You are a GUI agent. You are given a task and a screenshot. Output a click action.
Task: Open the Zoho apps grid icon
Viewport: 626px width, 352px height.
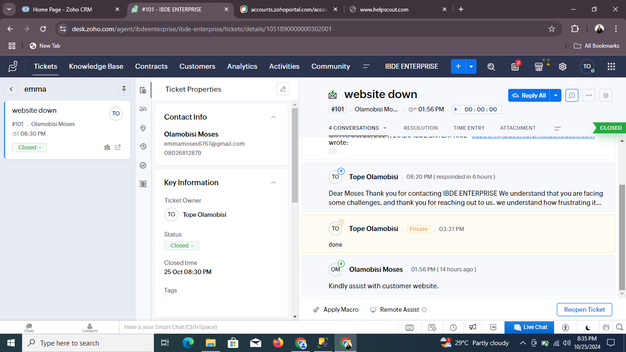611,66
